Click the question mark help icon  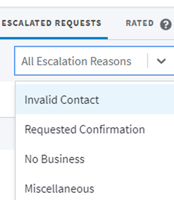pos(166,25)
